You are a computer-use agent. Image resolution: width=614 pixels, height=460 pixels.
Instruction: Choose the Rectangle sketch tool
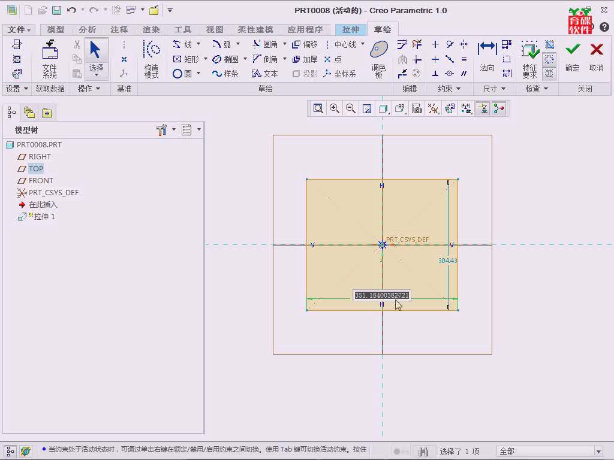tap(186, 59)
